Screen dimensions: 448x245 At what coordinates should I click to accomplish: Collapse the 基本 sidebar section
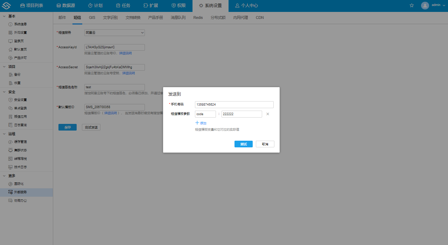pos(4,16)
